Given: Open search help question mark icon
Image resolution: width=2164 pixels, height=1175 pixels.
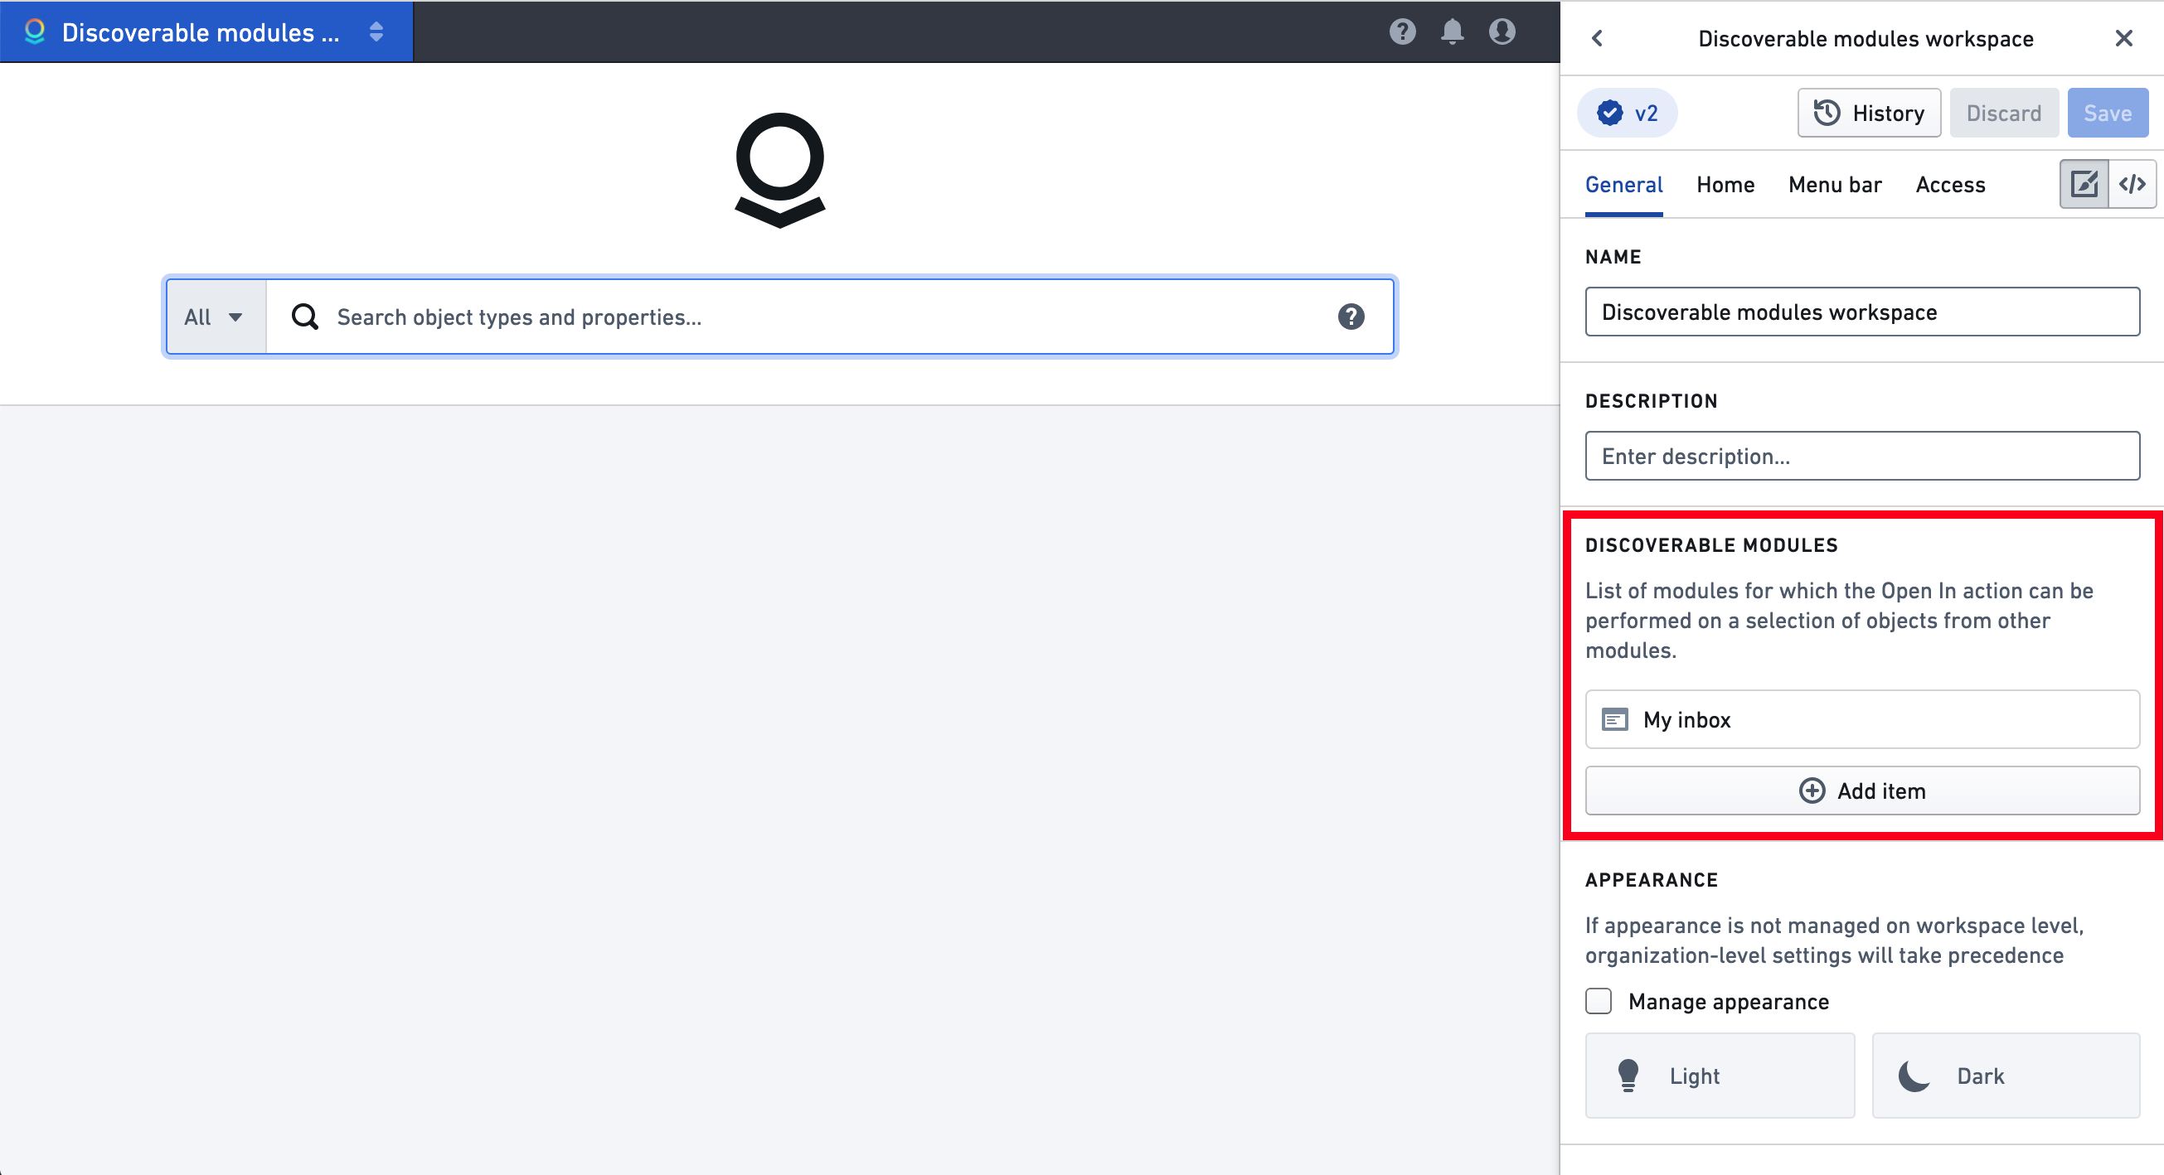Looking at the screenshot, I should (1351, 317).
